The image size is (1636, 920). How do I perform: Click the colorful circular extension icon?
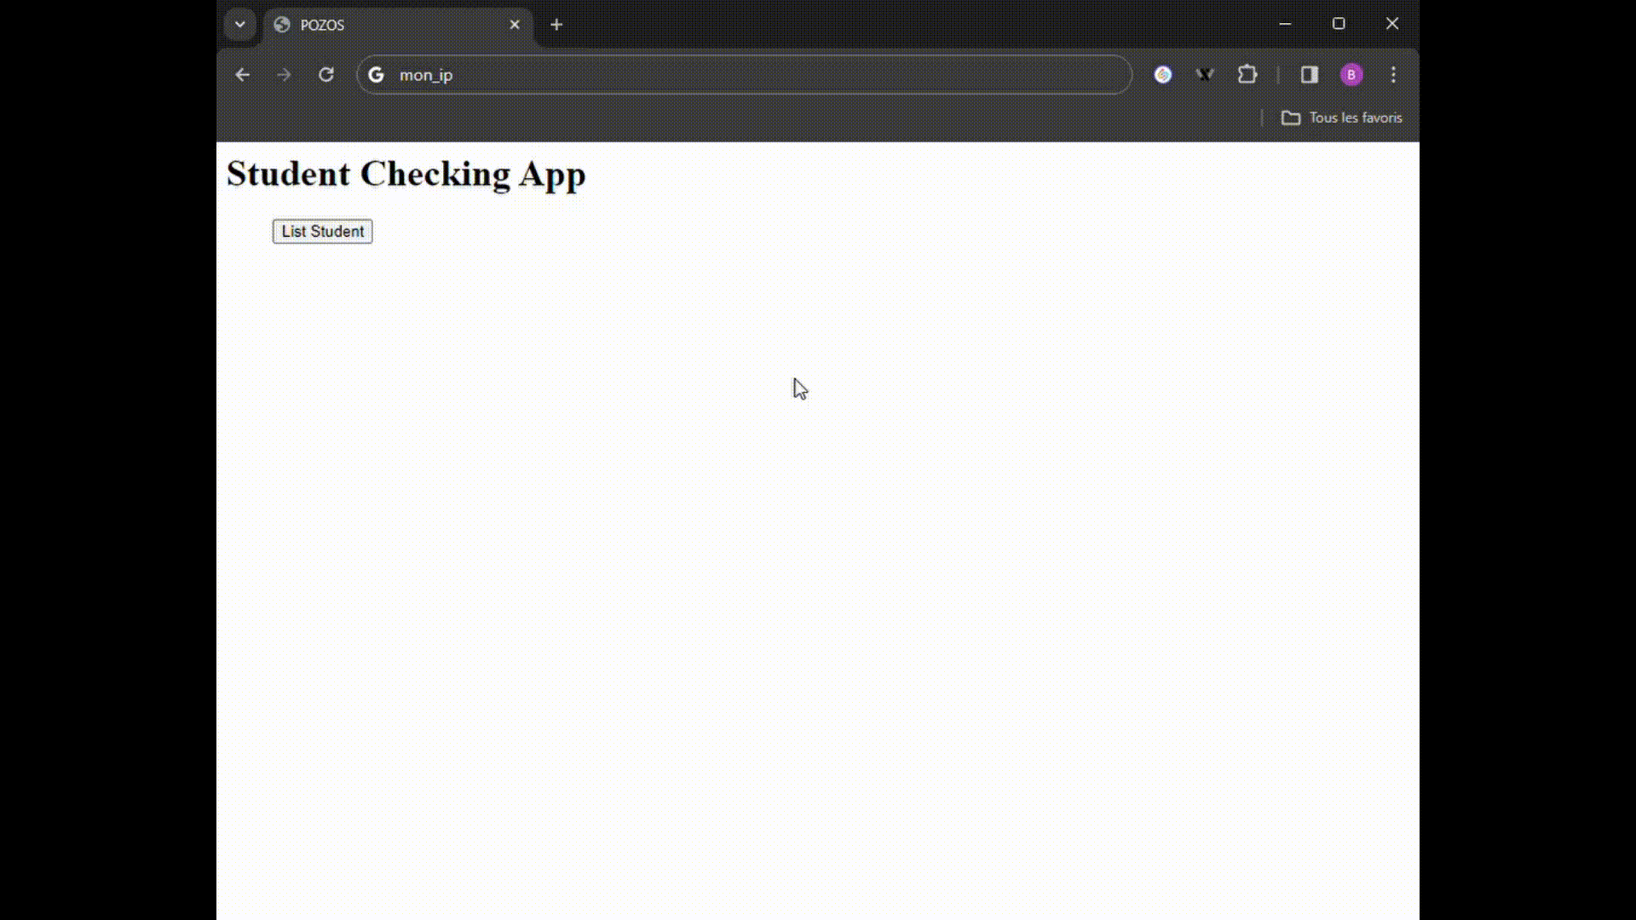[1162, 75]
